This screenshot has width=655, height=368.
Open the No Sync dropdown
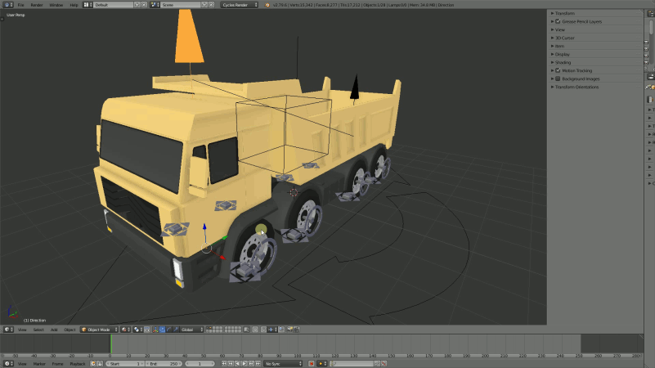283,364
